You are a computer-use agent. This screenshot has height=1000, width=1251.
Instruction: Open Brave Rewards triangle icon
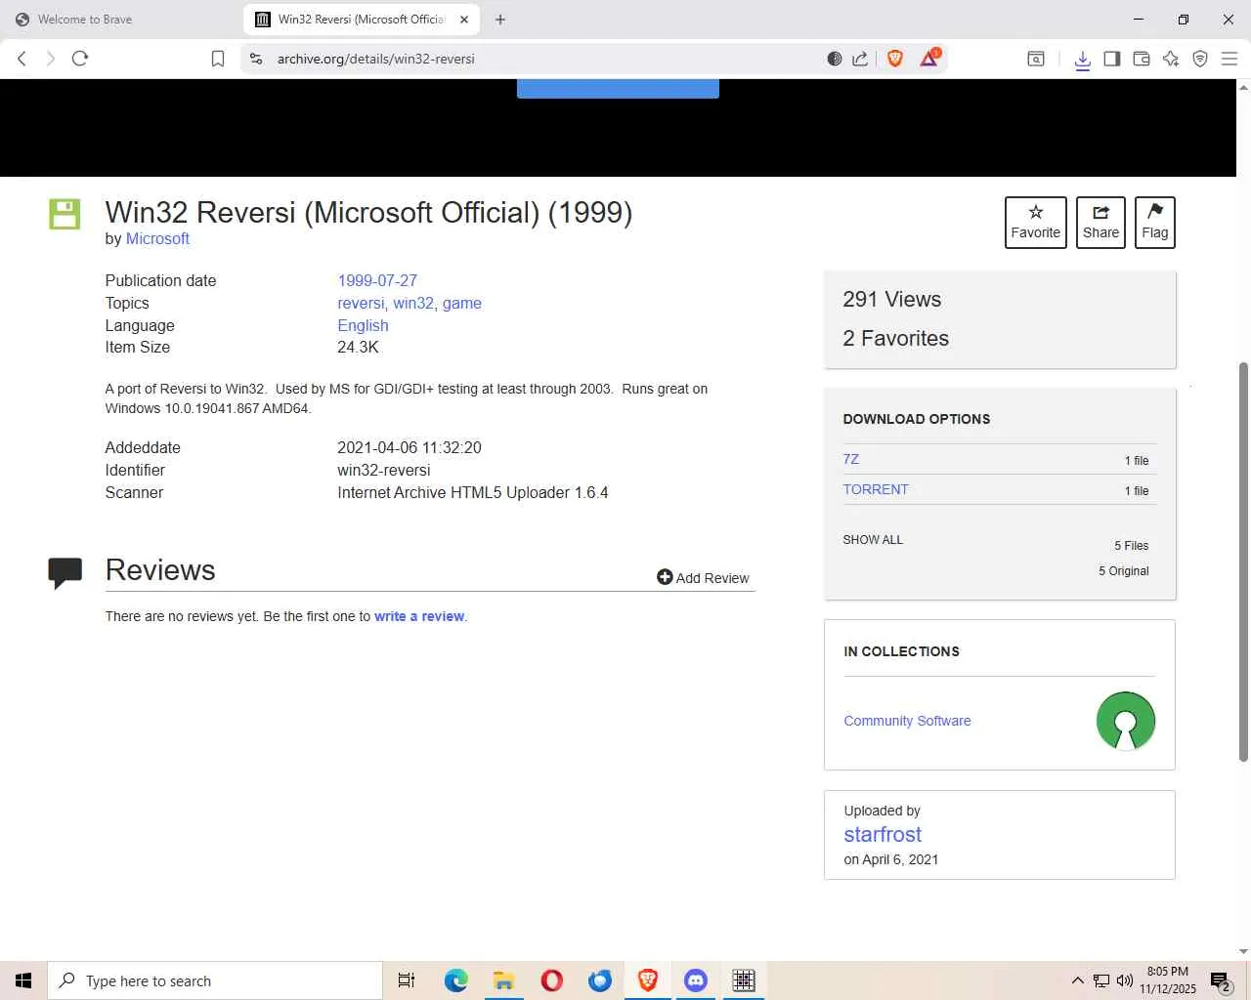[x=928, y=59]
